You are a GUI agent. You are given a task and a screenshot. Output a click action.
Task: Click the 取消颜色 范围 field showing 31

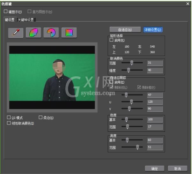pos(155,63)
